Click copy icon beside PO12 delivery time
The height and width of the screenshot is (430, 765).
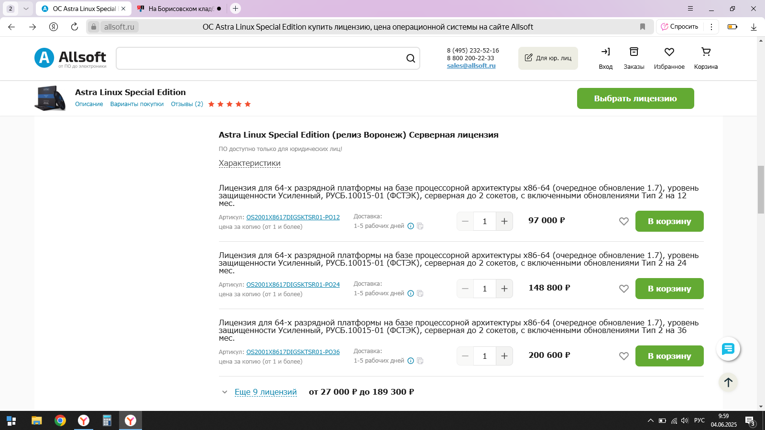420,226
